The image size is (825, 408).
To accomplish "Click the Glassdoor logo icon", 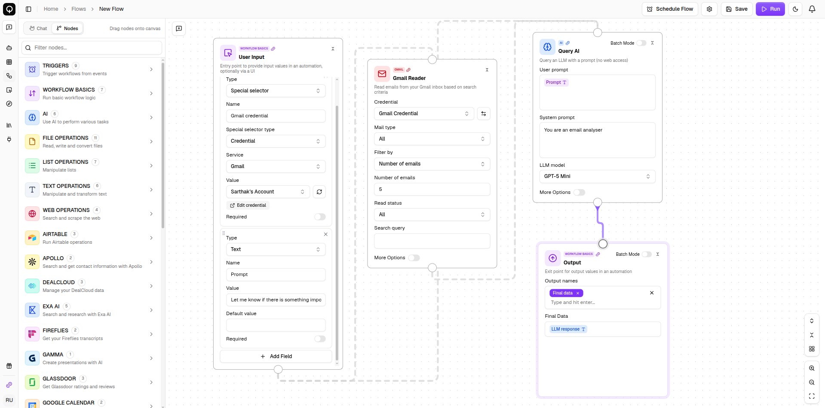I will tap(32, 382).
